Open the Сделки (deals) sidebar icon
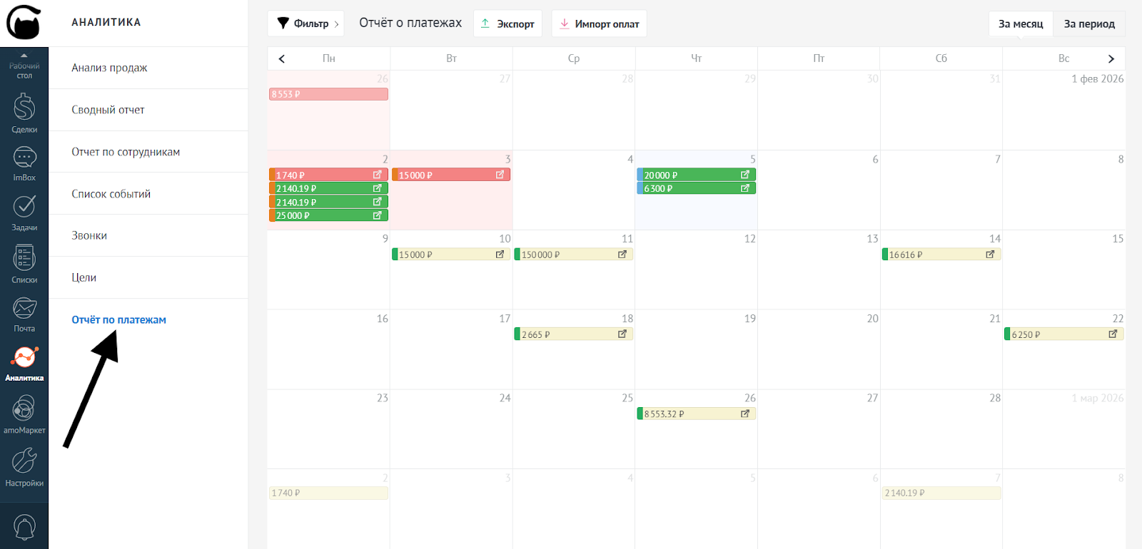Image resolution: width=1142 pixels, height=549 pixels. tap(24, 112)
